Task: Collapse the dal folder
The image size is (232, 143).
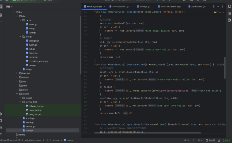Action: click(17, 16)
